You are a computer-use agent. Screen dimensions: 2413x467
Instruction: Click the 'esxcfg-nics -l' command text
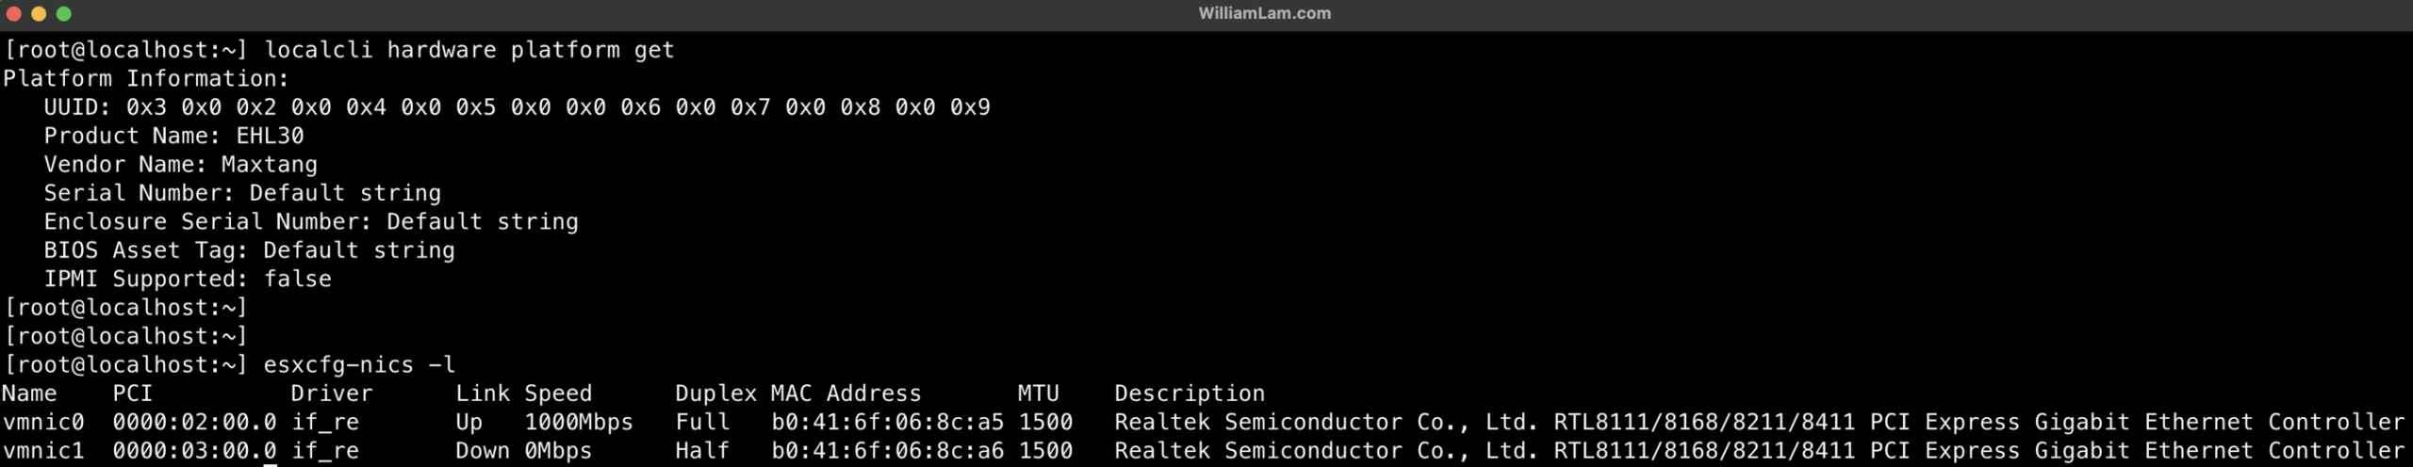359,365
